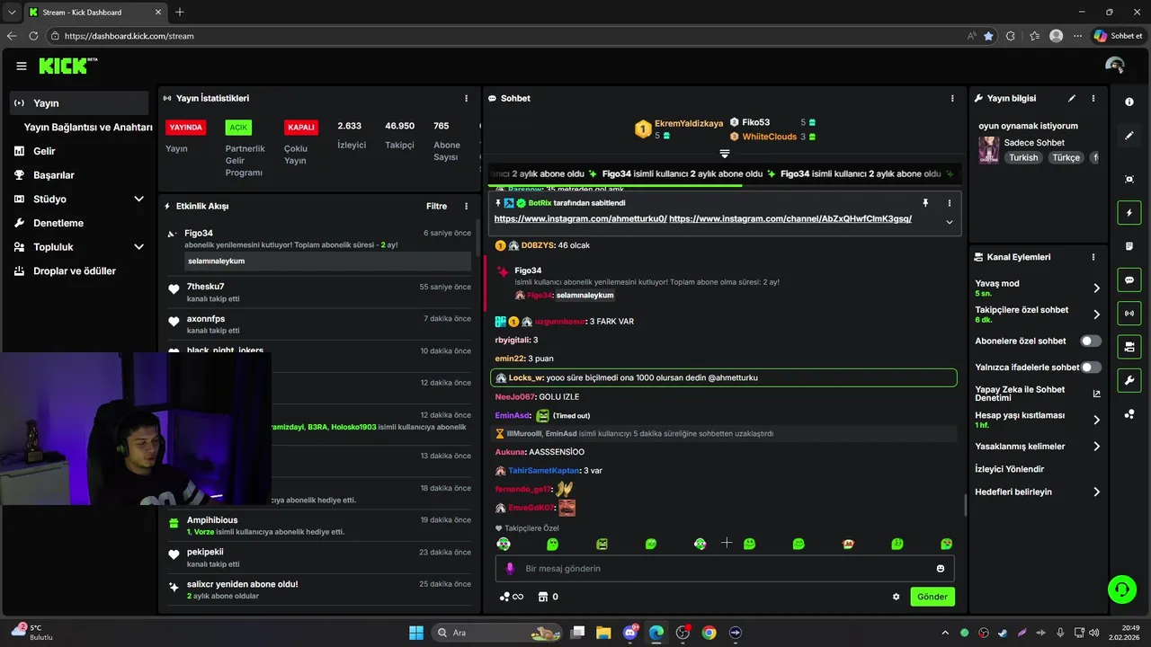The image size is (1151, 647).
Task: Toggle the broadcast signal panel icon in sidebar
Action: tap(1129, 314)
